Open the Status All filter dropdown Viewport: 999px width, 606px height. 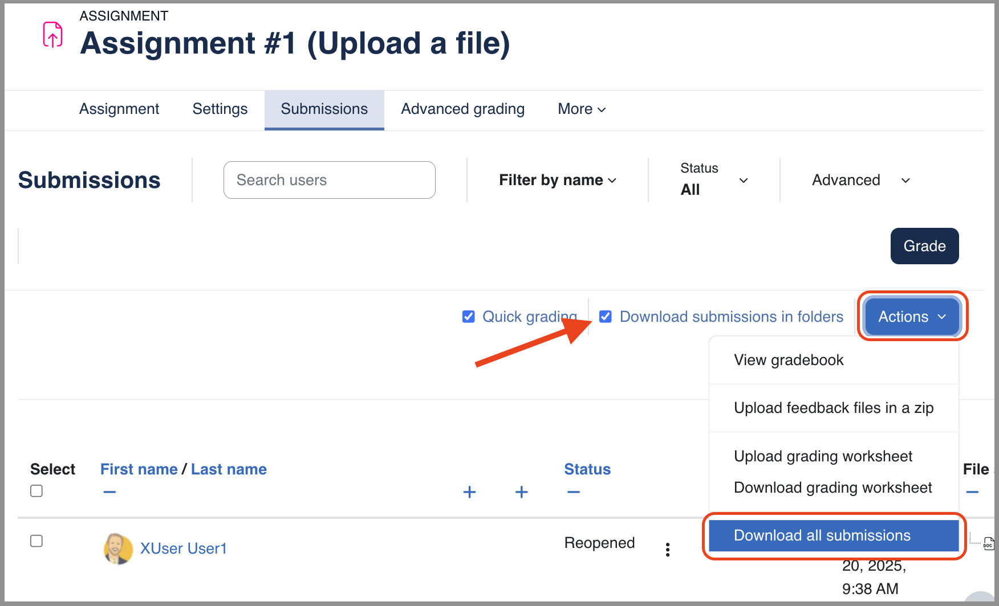tap(714, 179)
